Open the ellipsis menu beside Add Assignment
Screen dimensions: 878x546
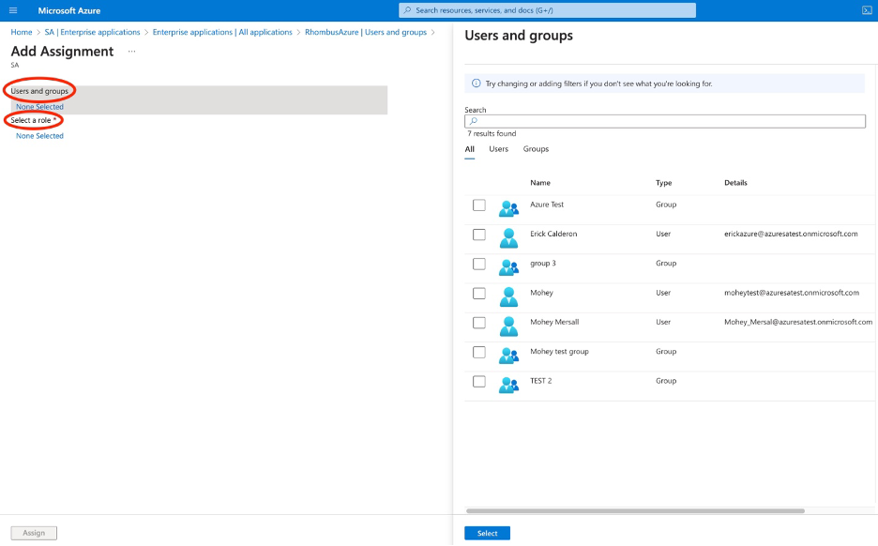131,52
